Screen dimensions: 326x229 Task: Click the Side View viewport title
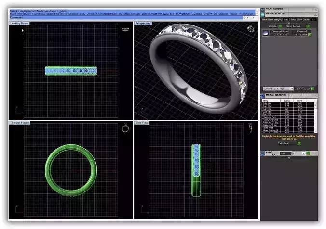pyautogui.click(x=142, y=123)
